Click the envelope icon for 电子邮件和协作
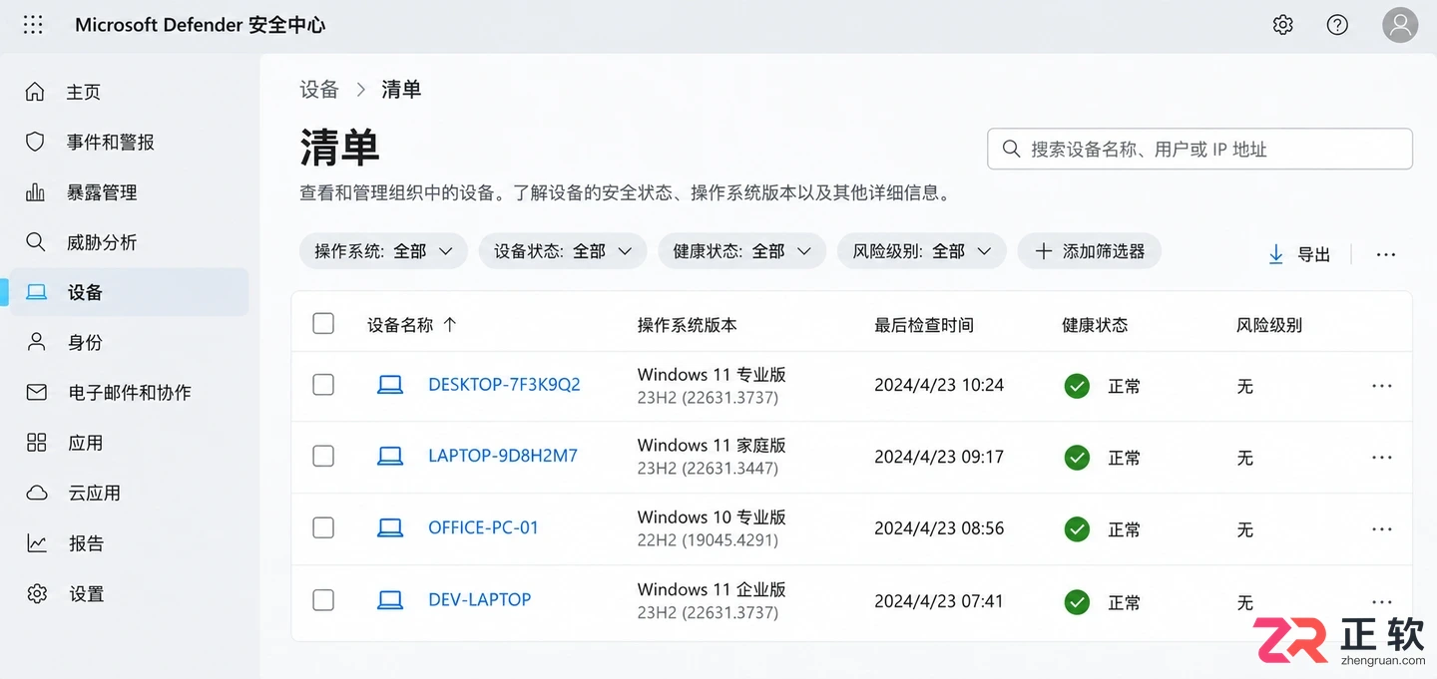The height and width of the screenshot is (679, 1437). [x=37, y=393]
